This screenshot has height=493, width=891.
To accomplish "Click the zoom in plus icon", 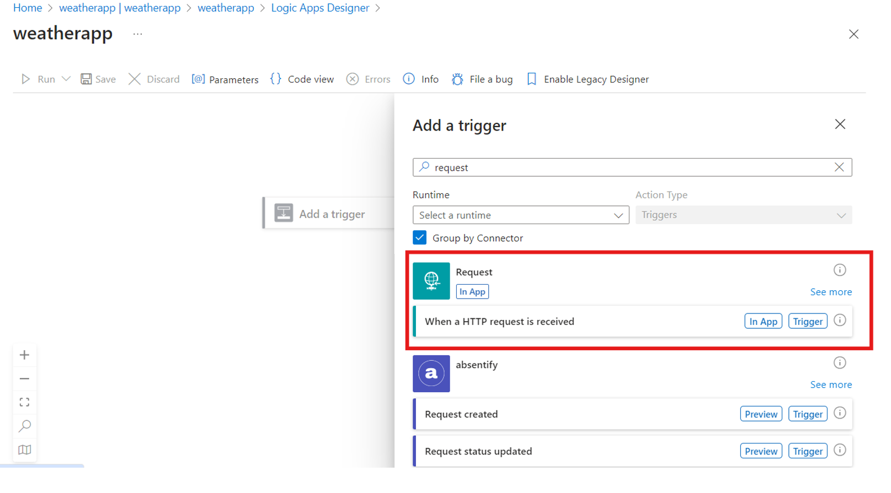I will pyautogui.click(x=24, y=355).
